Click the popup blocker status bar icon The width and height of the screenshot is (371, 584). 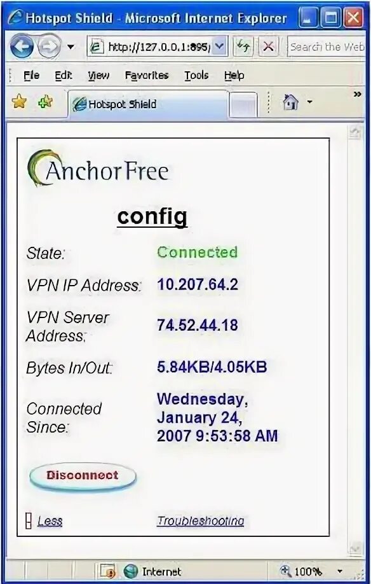[107, 571]
